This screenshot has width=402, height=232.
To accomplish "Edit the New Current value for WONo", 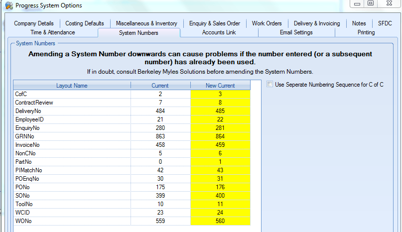I will click(220, 221).
